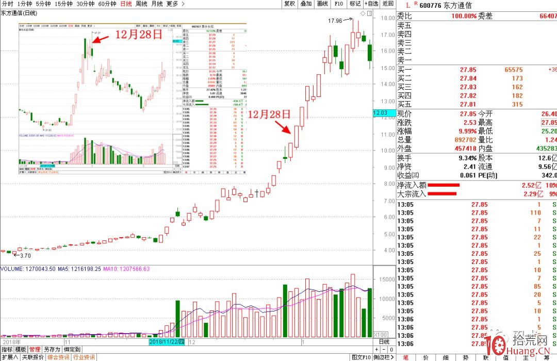Viewport: 557px width, 361px height.
Task: Click the R marker beside the stock code
Action: [x=416, y=4]
